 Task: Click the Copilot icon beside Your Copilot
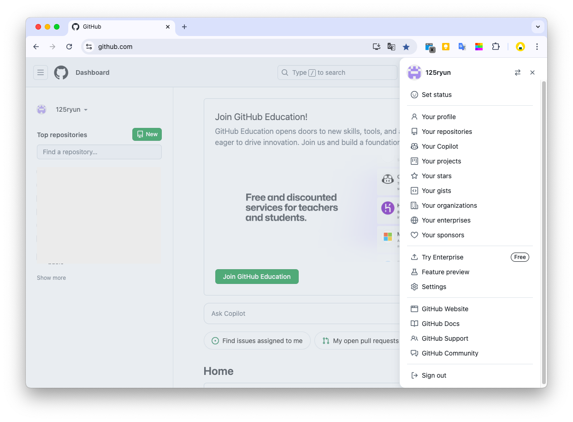click(x=414, y=146)
